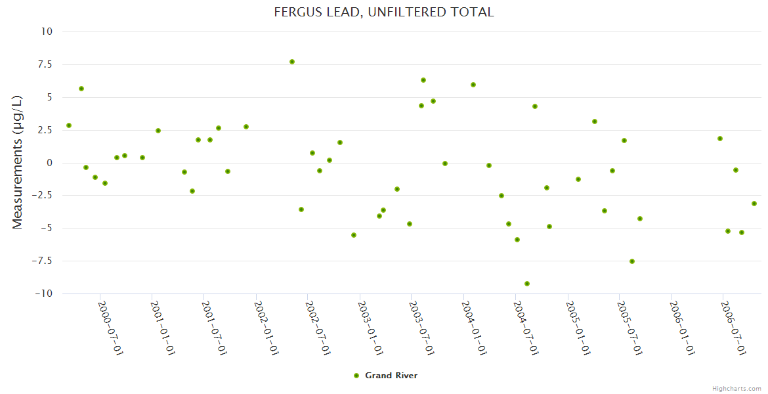Click the data point near 3 in 2005
Viewport: 768px width, 394px height.
click(x=595, y=121)
